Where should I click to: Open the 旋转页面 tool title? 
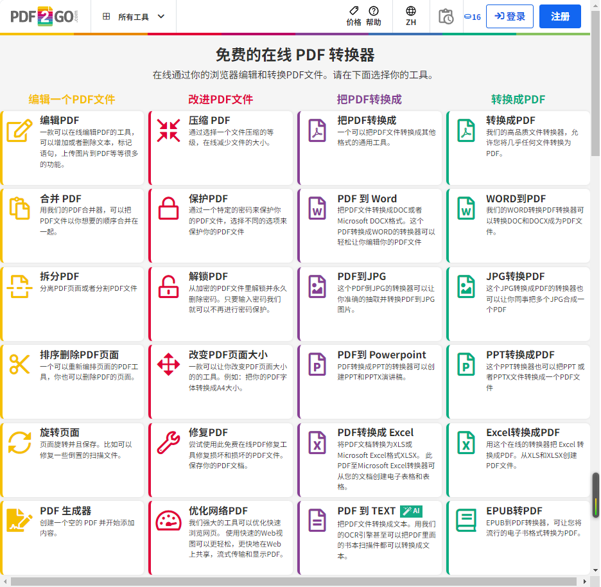tap(60, 432)
